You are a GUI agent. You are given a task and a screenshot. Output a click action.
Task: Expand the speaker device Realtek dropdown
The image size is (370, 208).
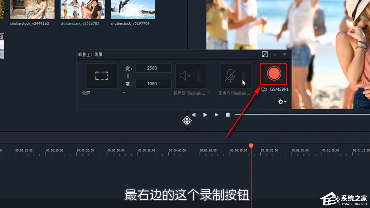coord(209,93)
